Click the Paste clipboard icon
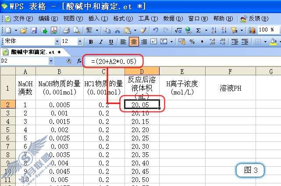This screenshot has width=281, height=186. tap(128, 30)
